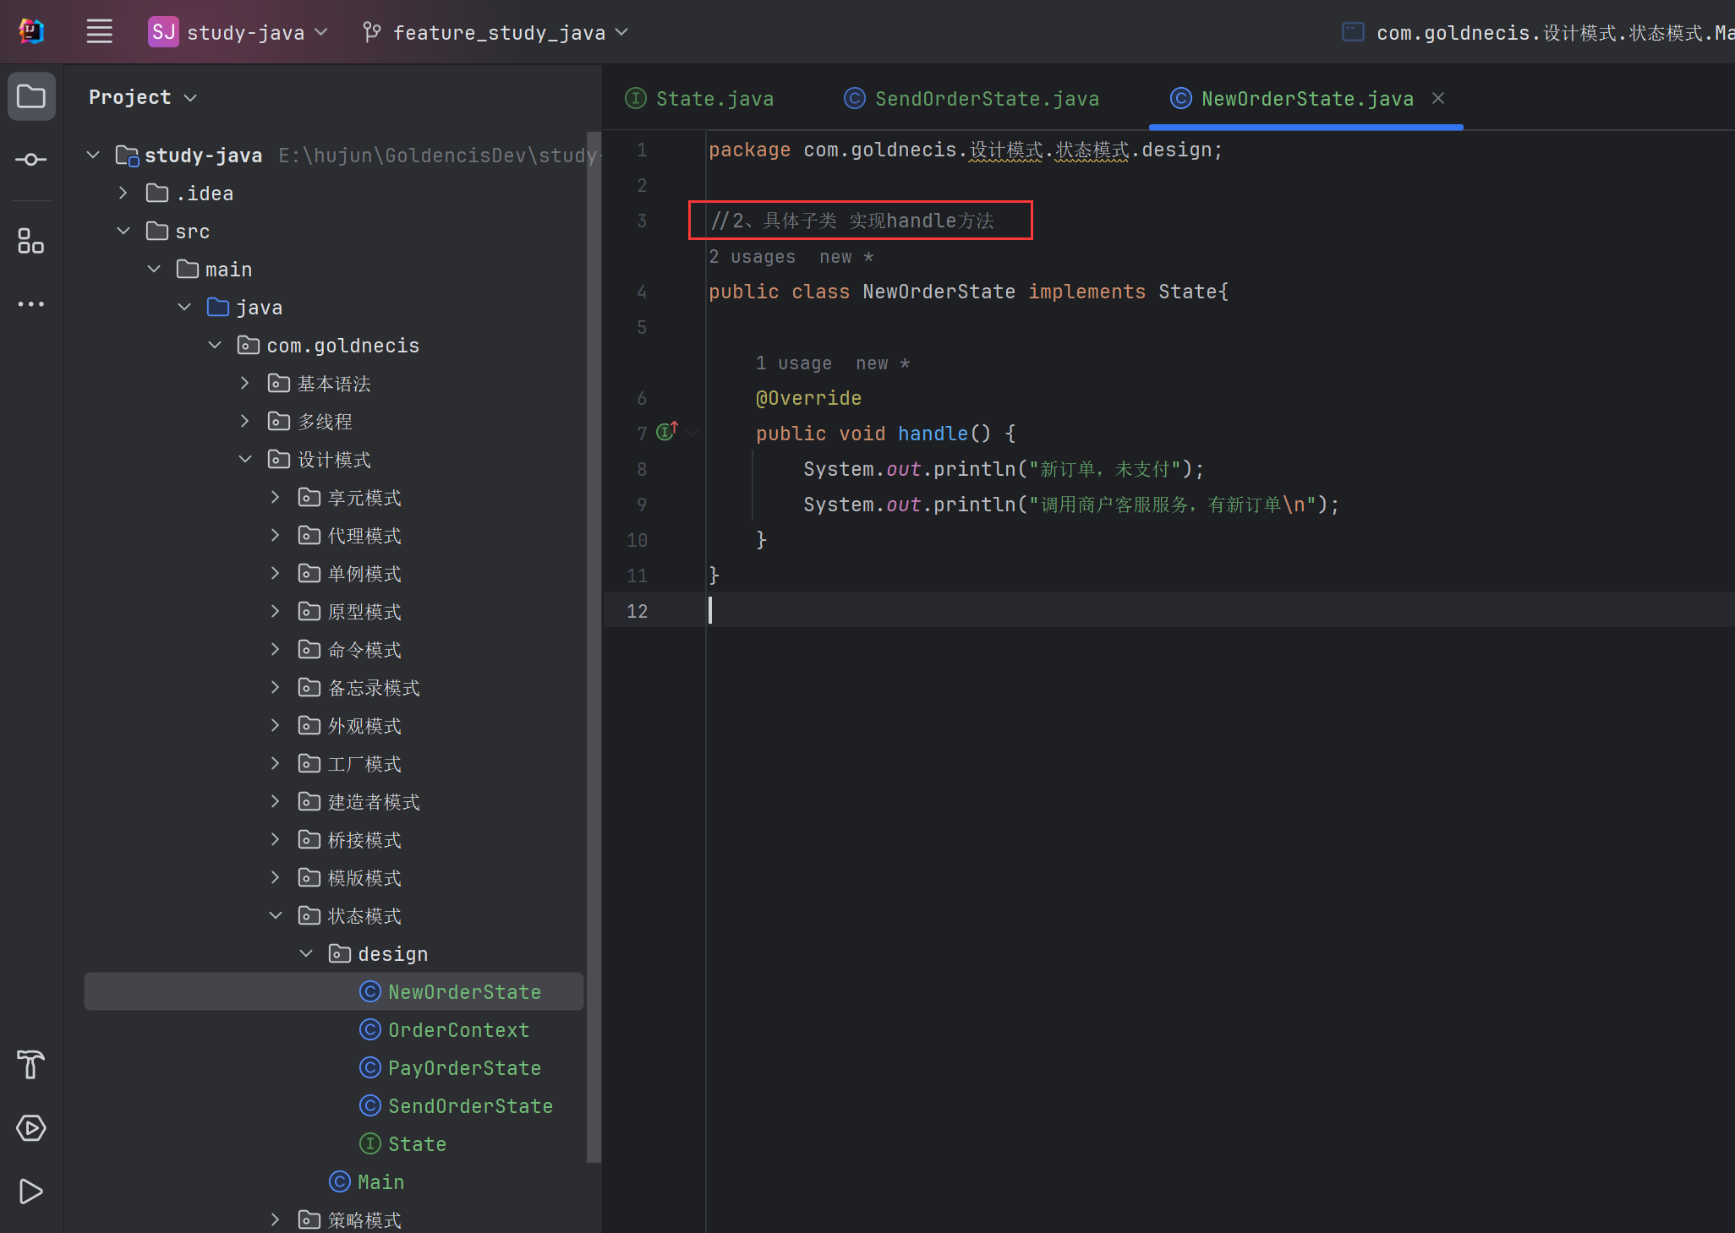Click the @Override annotation
This screenshot has height=1233, width=1735.
click(x=808, y=398)
